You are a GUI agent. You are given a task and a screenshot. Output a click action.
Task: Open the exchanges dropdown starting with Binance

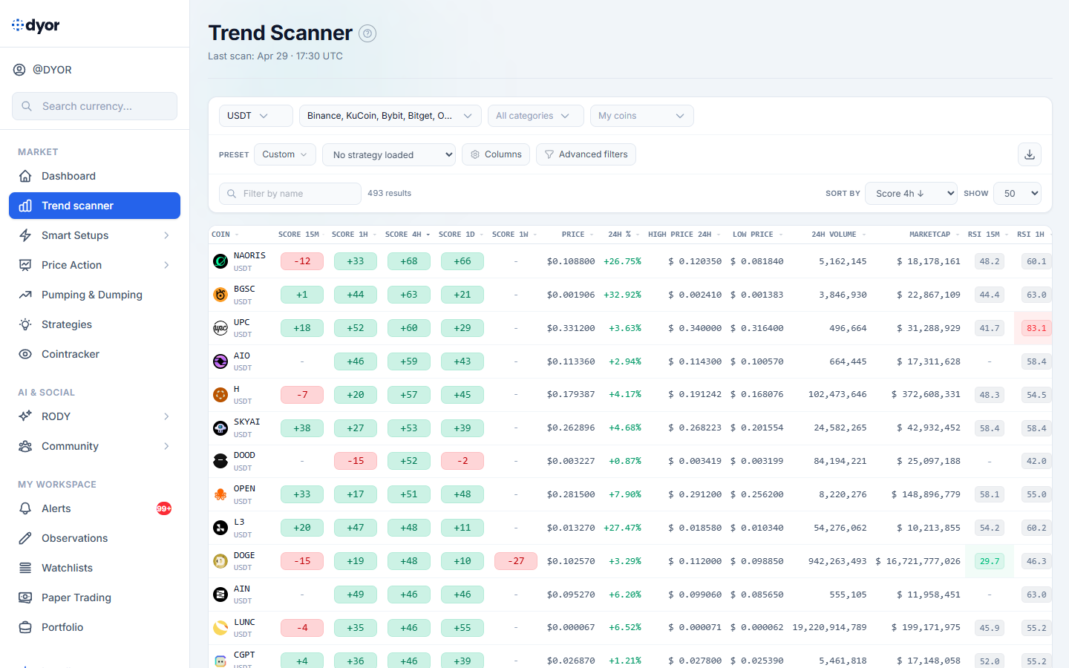(390, 116)
